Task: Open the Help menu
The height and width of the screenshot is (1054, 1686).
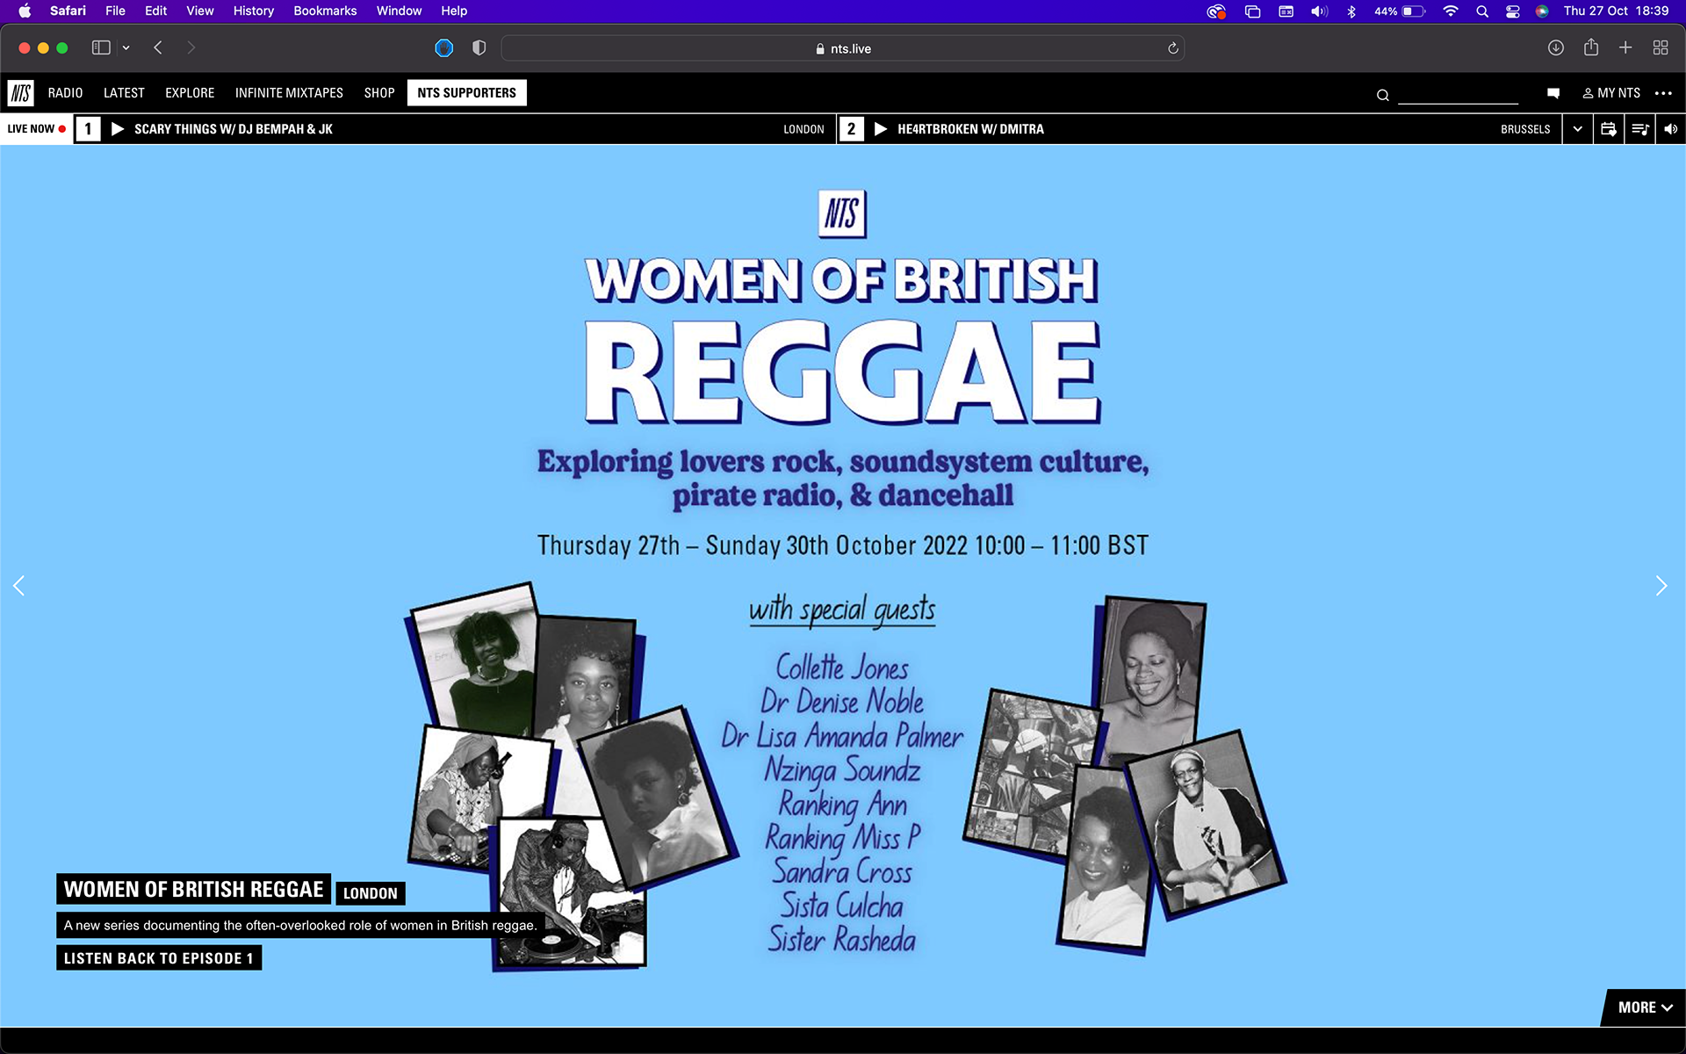Action: click(x=454, y=11)
